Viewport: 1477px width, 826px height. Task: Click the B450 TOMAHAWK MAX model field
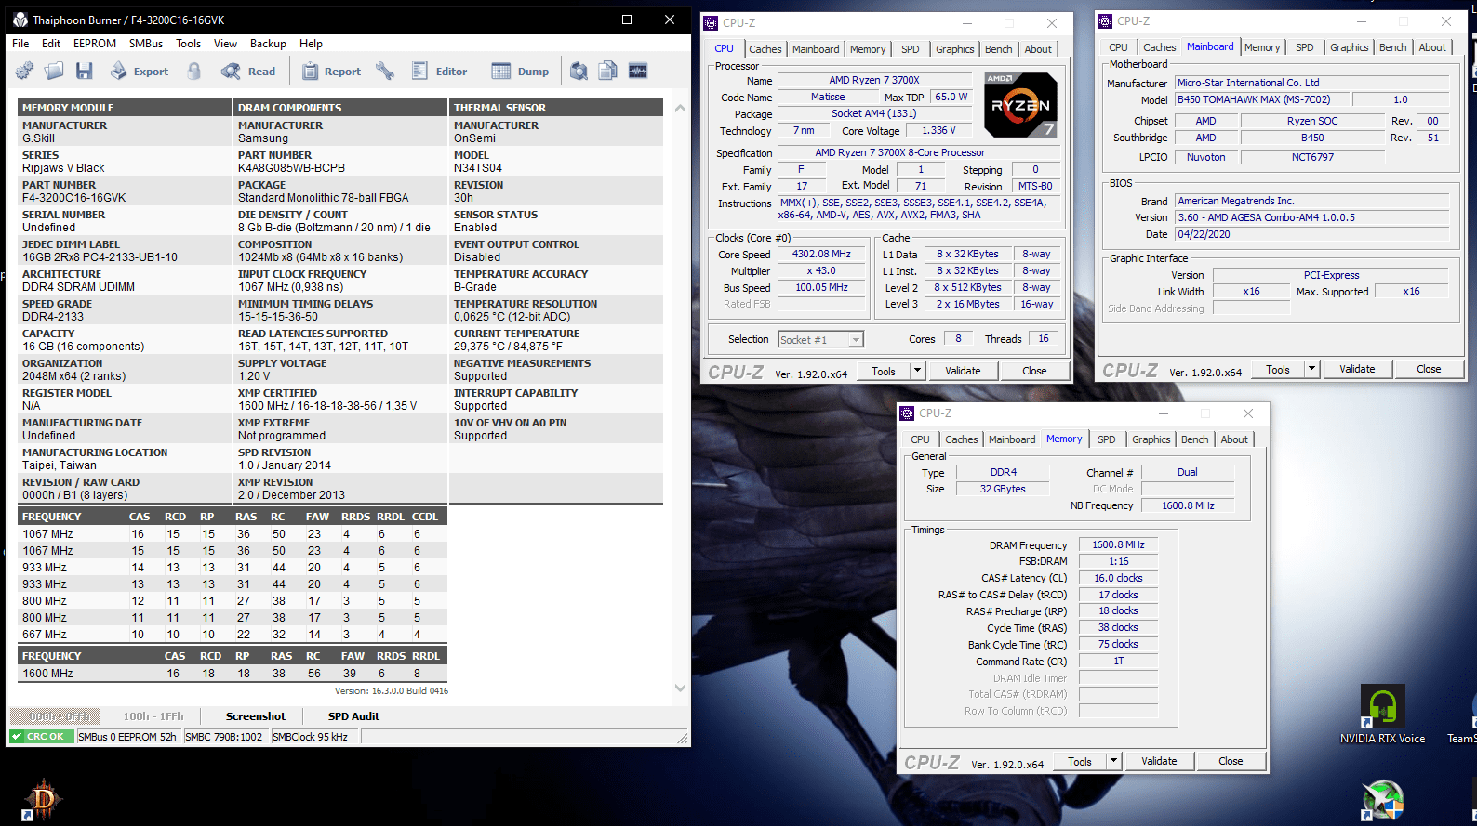1260,99
